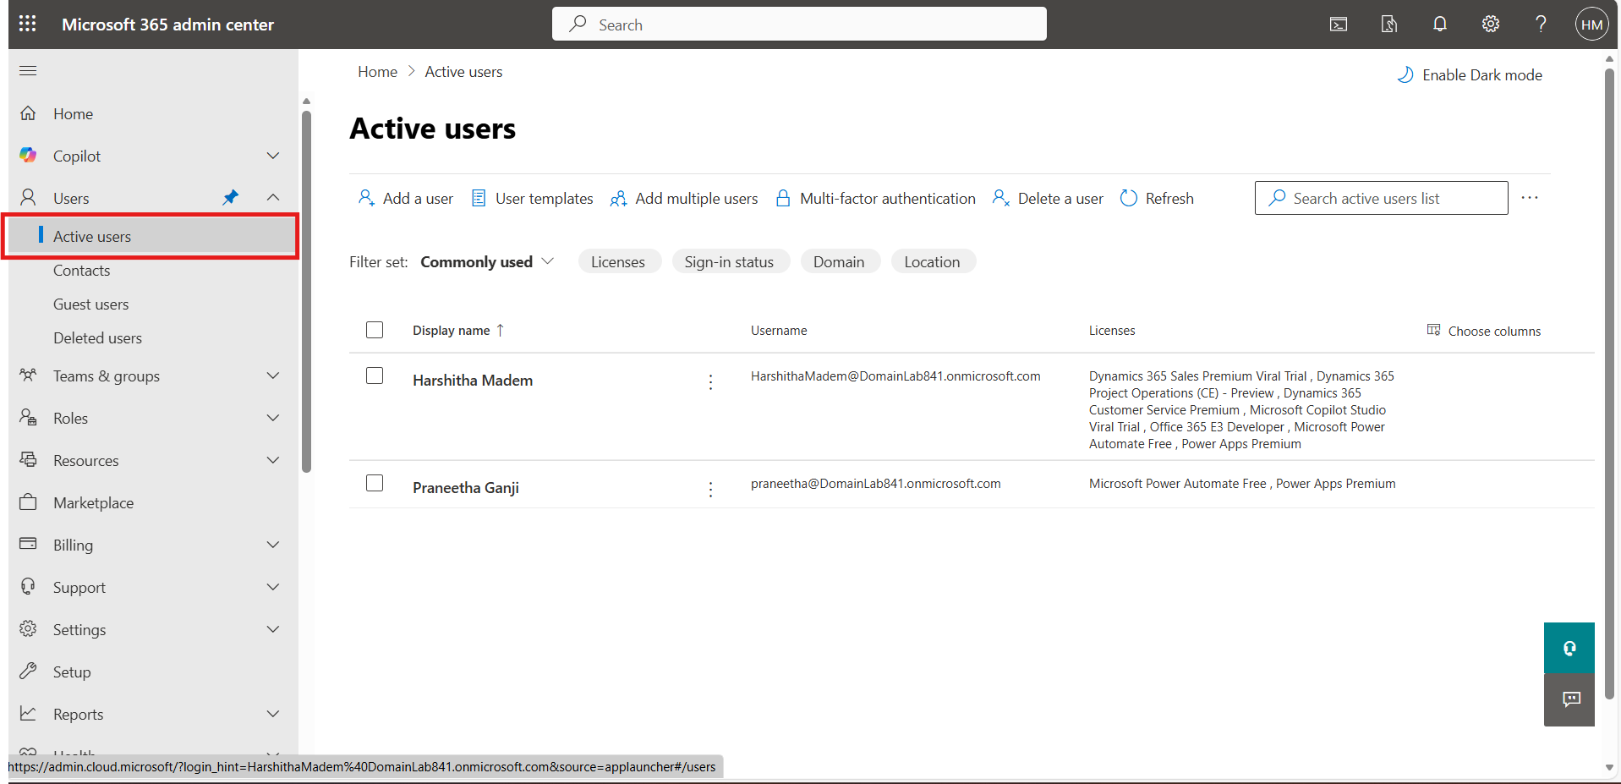The image size is (1621, 784).
Task: Expand the Billing navigation section
Action: pos(272,545)
